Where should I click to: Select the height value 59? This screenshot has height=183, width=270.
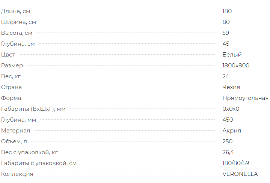click(x=226, y=33)
